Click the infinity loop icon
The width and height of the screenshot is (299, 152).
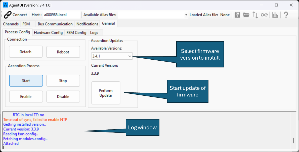click(264, 15)
